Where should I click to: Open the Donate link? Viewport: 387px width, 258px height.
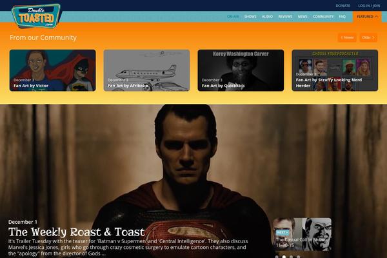tap(343, 6)
